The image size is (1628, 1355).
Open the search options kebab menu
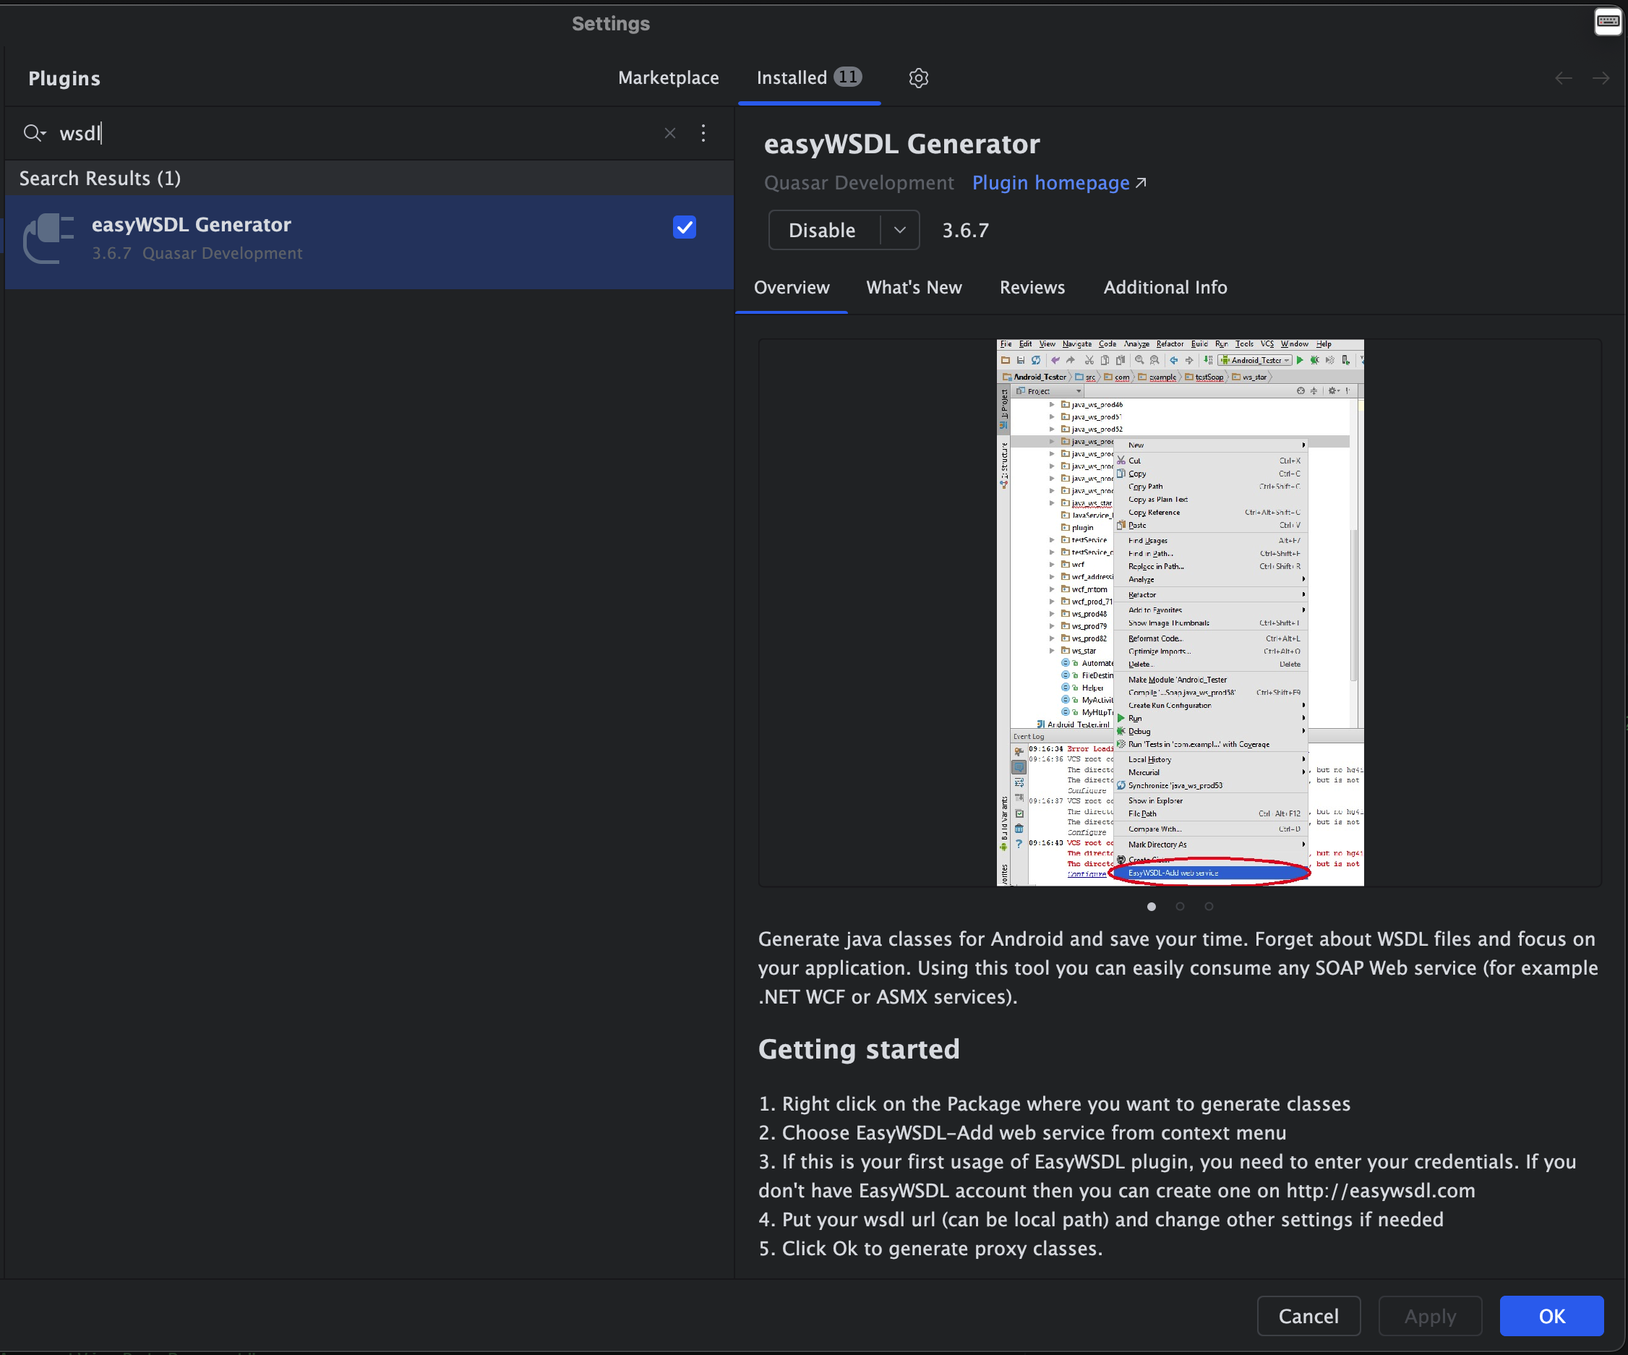pyautogui.click(x=703, y=133)
